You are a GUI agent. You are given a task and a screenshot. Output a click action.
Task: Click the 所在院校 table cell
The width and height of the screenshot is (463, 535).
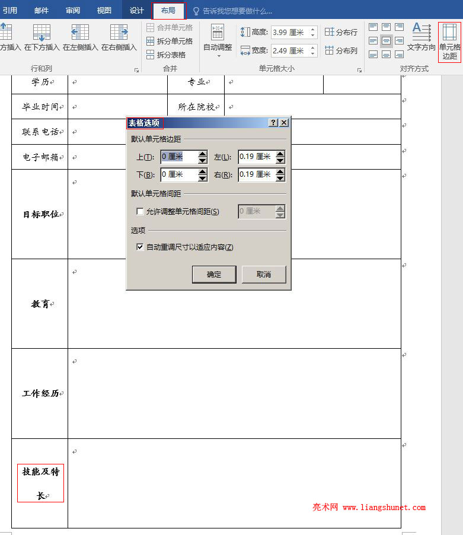196,107
